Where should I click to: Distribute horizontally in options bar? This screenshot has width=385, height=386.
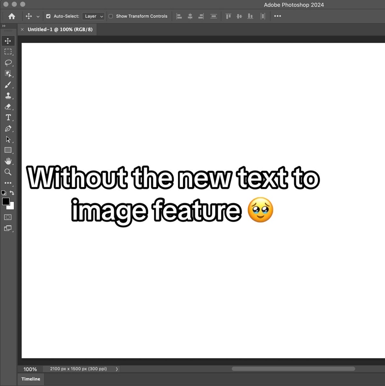263,16
